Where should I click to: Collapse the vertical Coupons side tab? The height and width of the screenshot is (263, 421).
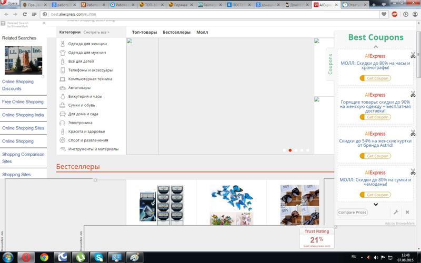(x=330, y=64)
